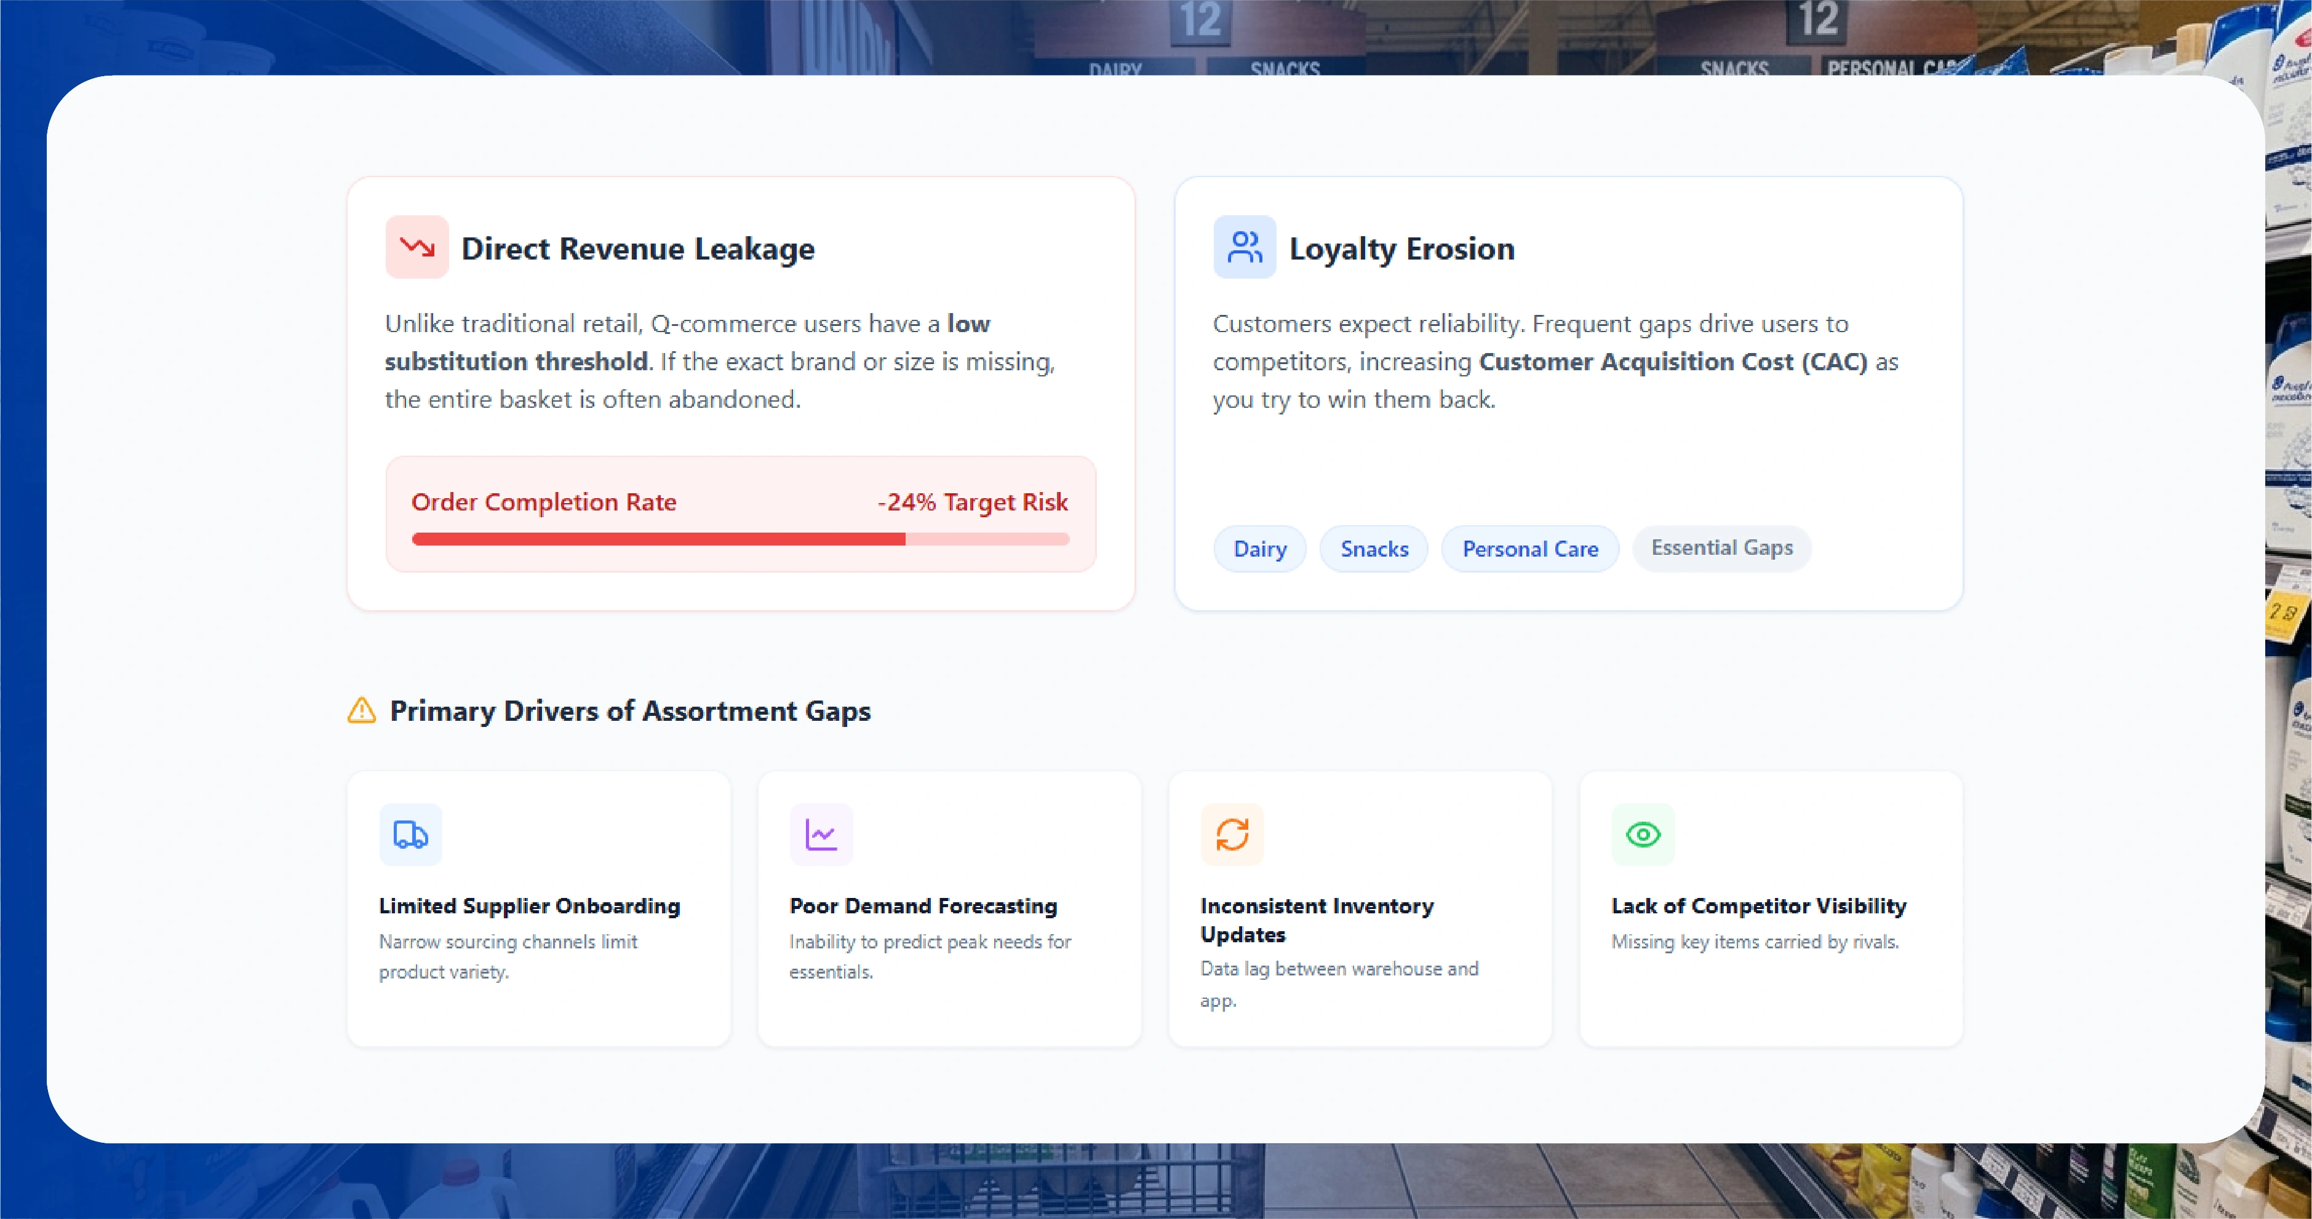Click the -24% Target Risk label
Screen dimensions: 2312x1219
pyautogui.click(x=972, y=501)
